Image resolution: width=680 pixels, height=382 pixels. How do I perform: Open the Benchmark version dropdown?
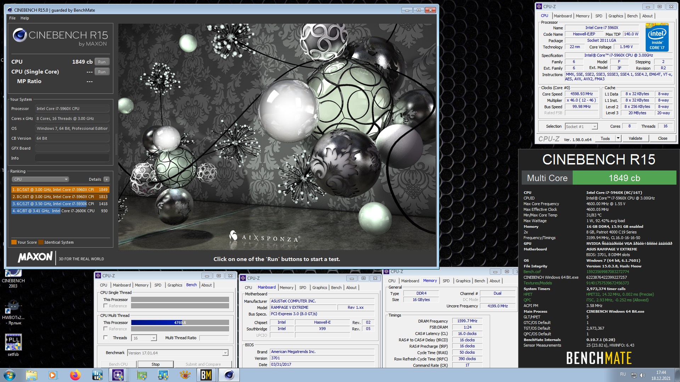[x=178, y=353]
